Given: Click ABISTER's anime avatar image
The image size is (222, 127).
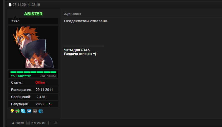Looking at the screenshot, I should [33, 47].
